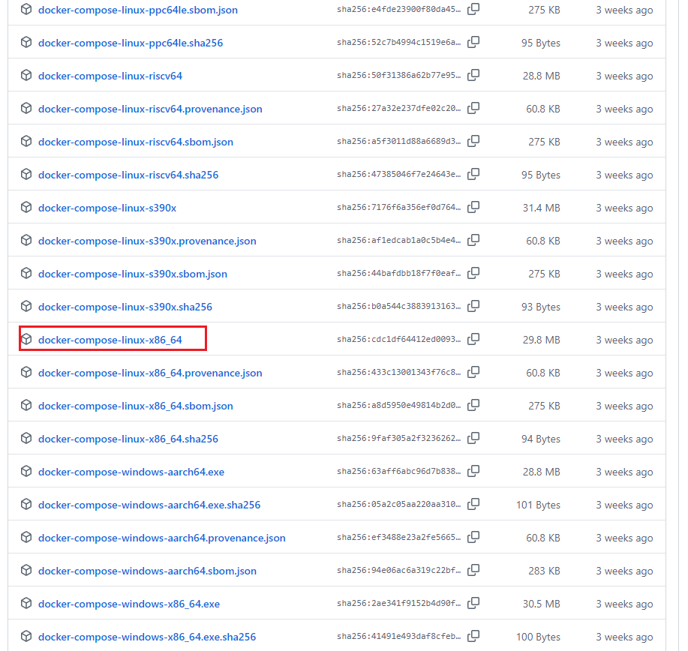
Task: Open docker-compose-windows-aarch64.provenance.json
Action: [162, 538]
